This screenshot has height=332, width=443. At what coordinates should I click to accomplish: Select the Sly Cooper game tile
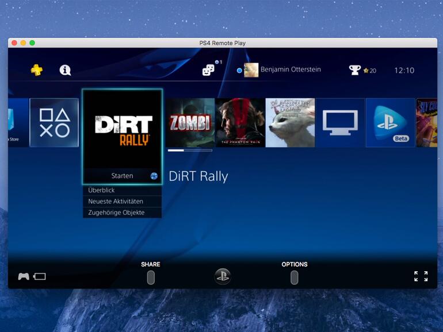click(427, 122)
